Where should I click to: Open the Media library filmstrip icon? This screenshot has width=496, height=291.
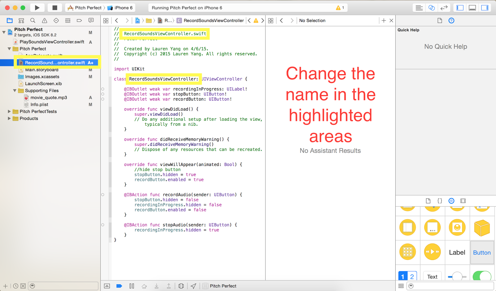463,201
